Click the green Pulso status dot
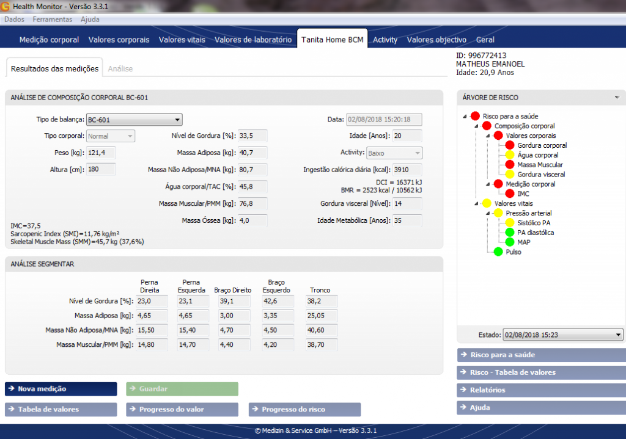Viewport: 626px width, 439px height. (498, 252)
